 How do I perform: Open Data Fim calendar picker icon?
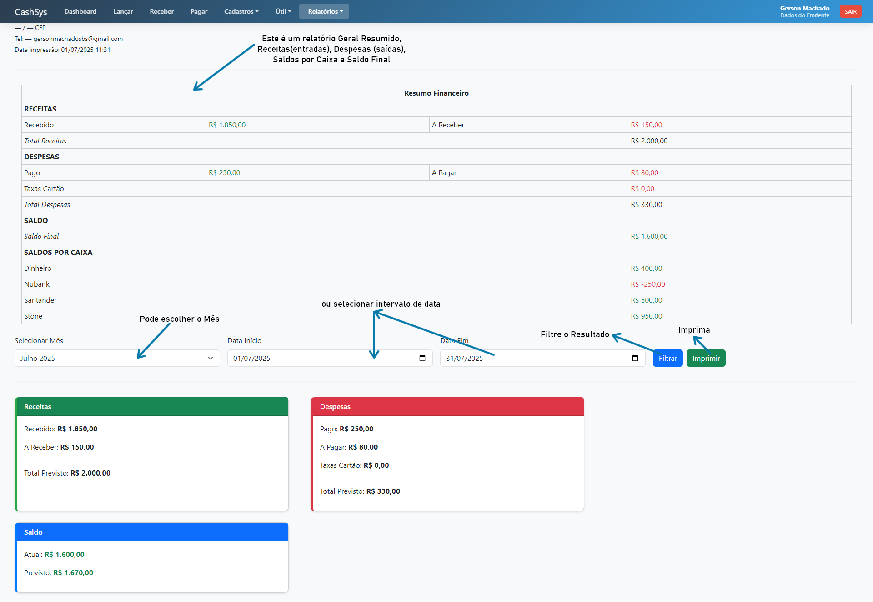tap(635, 358)
